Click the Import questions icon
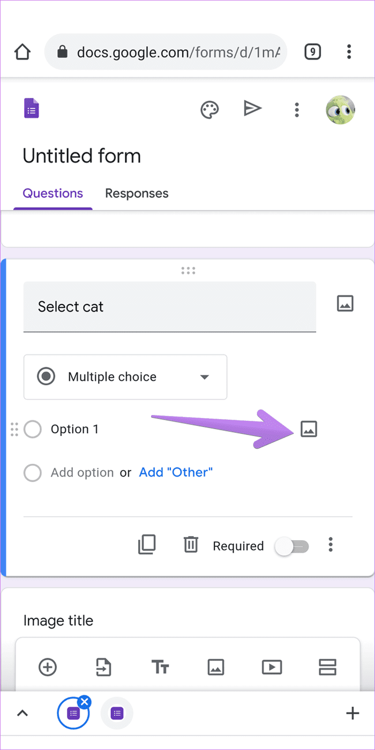375x750 pixels. click(x=104, y=667)
